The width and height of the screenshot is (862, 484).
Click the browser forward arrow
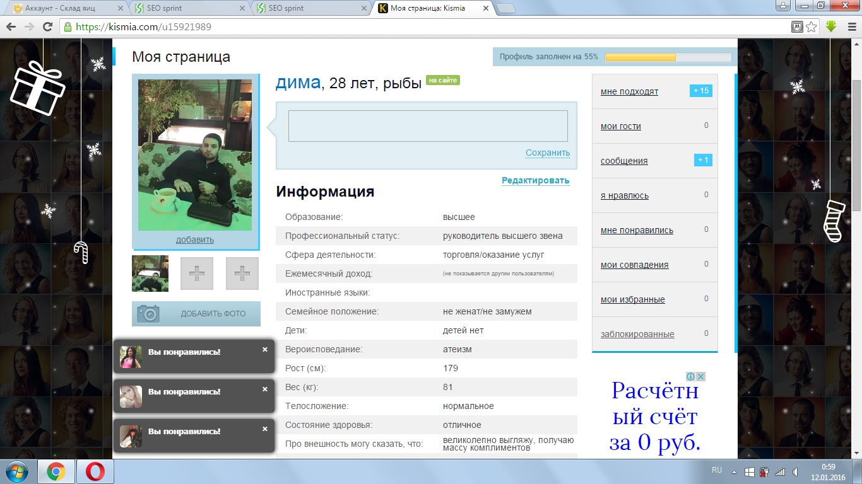pos(29,27)
